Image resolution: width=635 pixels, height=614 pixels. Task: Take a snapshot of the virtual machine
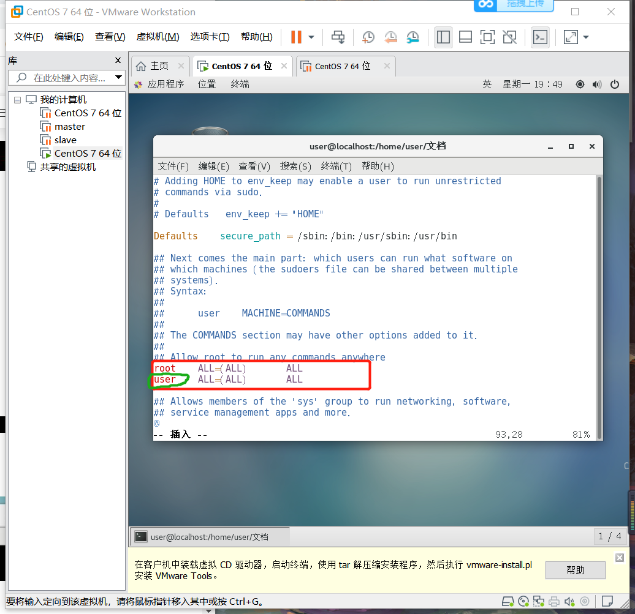tap(368, 37)
